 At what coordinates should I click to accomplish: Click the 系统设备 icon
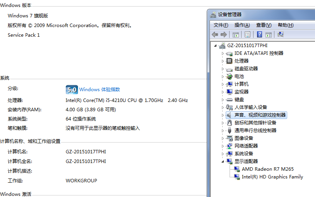tap(229, 154)
